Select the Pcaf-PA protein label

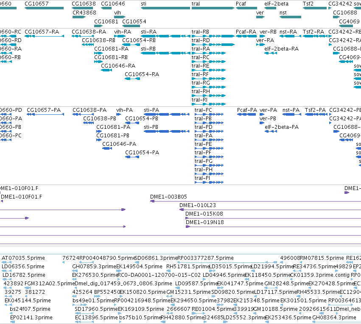[247, 110]
